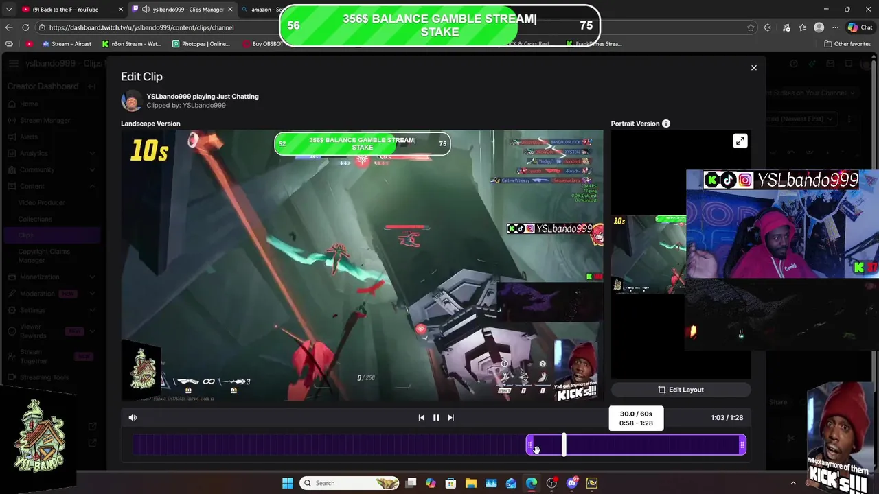Go back in the browser
This screenshot has height=494, width=879.
[9, 27]
